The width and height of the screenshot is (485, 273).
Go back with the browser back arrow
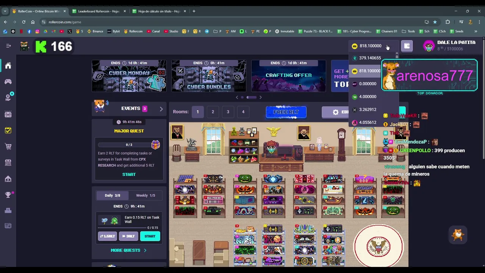[5, 22]
